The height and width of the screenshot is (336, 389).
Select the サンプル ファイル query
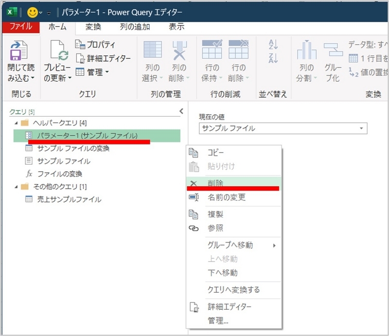pyautogui.click(x=64, y=161)
